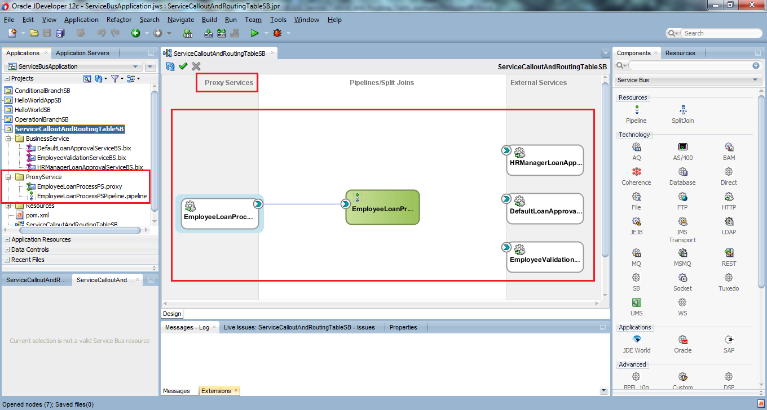The height and width of the screenshot is (410, 767).
Task: Expand the Recent Files section
Action: point(7,260)
